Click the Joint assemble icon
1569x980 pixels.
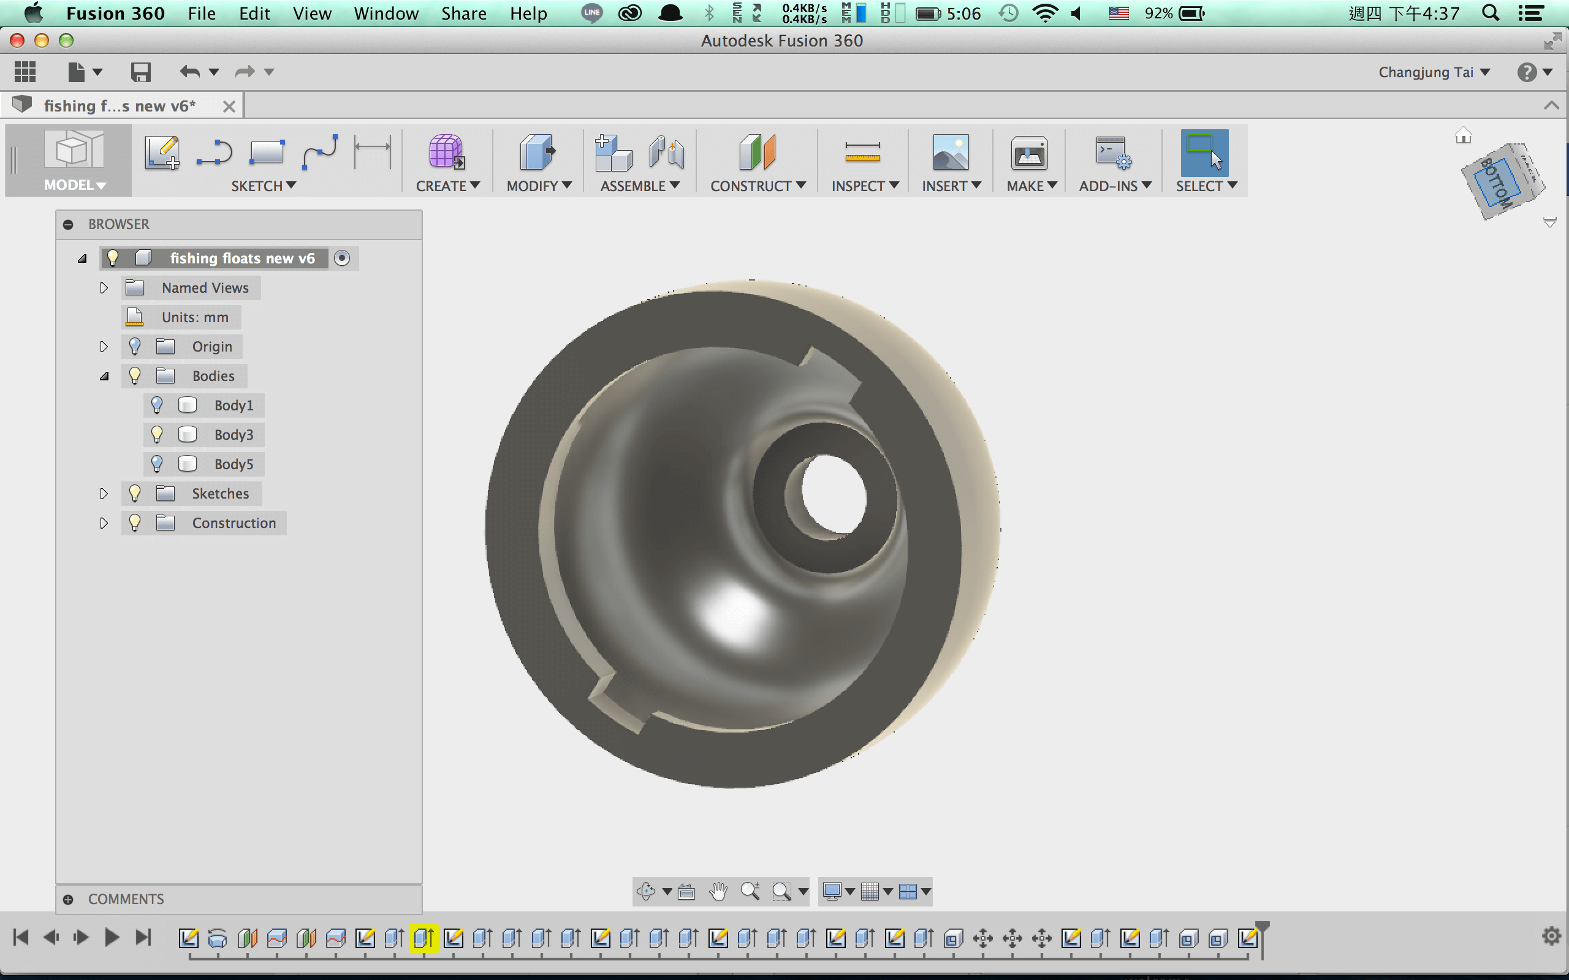666,153
